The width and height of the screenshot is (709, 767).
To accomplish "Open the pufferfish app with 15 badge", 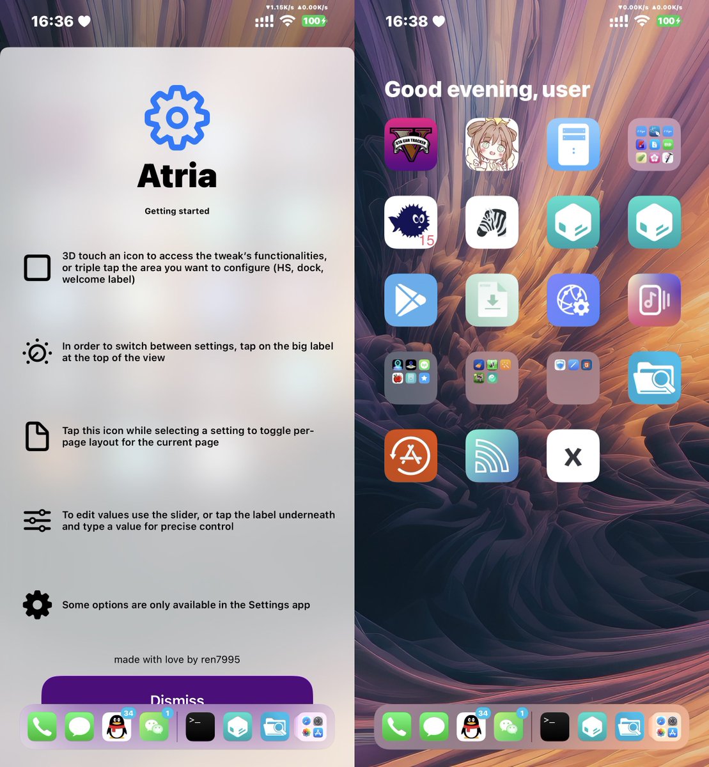I will click(x=410, y=222).
